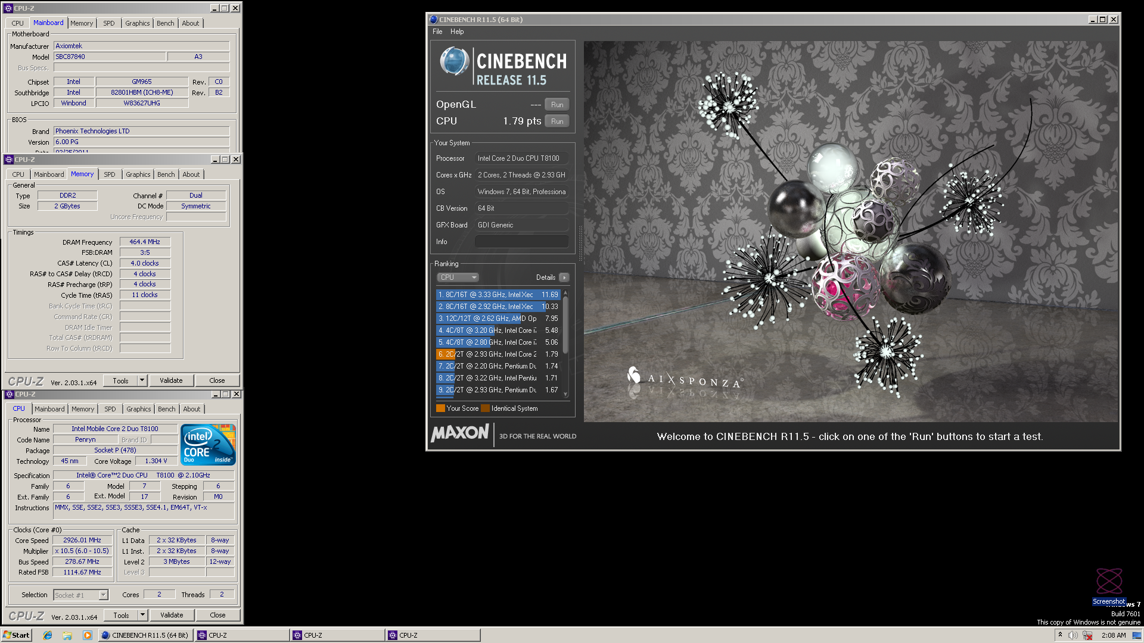Image resolution: width=1144 pixels, height=643 pixels.
Task: Click the panel splitter handle beside Cinebench sidebar
Action: click(580, 243)
